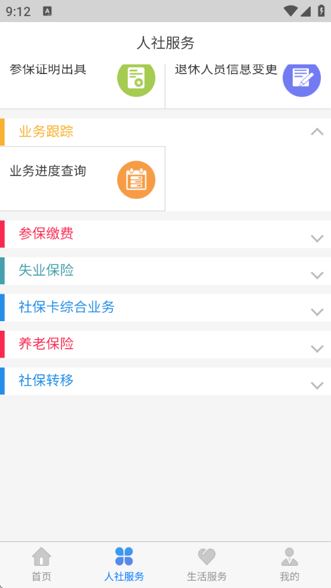Open the 首页 home icon
The width and height of the screenshot is (331, 588).
click(x=41, y=556)
